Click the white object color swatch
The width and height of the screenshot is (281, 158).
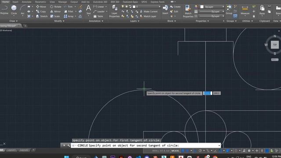(202, 7)
